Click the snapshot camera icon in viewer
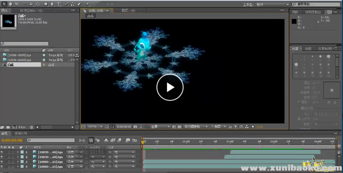 tap(135, 127)
